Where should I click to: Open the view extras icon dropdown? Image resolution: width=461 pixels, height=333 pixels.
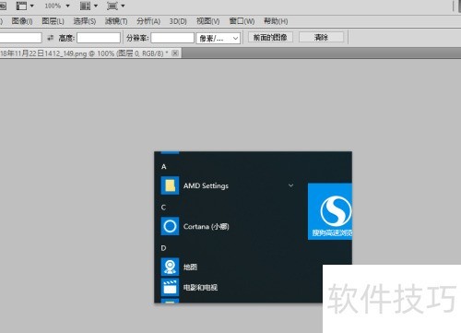(25, 6)
